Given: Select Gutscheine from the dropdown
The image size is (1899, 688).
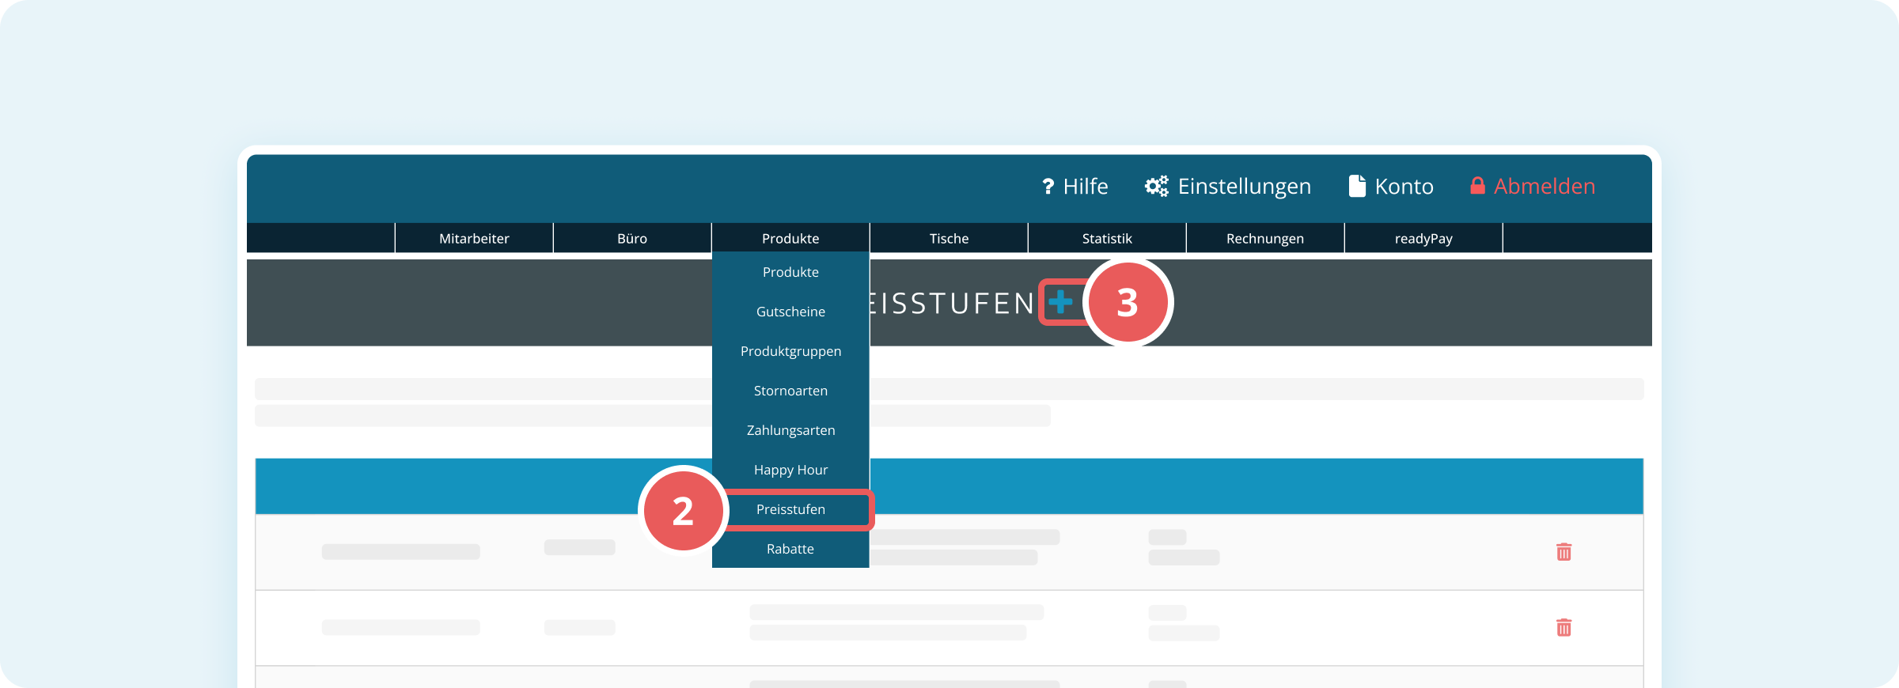Looking at the screenshot, I should [x=790, y=312].
